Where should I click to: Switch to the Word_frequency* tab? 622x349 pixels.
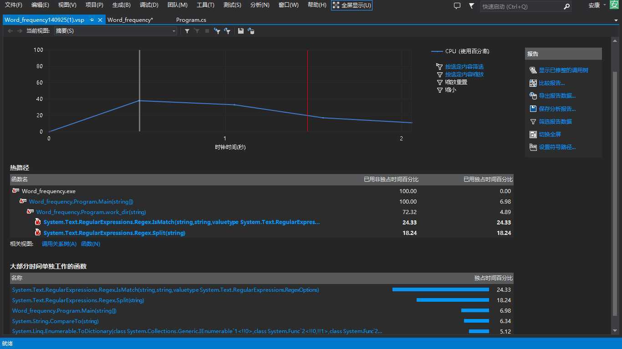coord(130,20)
